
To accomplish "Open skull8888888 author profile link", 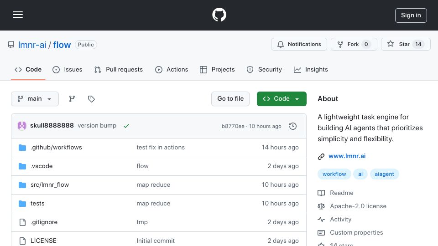I will pyautogui.click(x=52, y=126).
